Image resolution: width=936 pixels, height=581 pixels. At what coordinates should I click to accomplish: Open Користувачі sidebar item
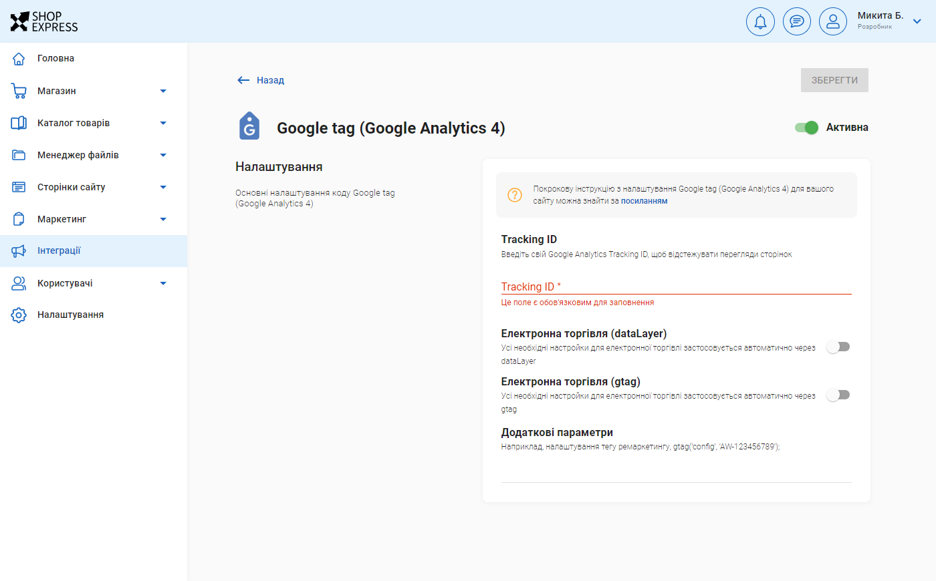click(x=94, y=283)
